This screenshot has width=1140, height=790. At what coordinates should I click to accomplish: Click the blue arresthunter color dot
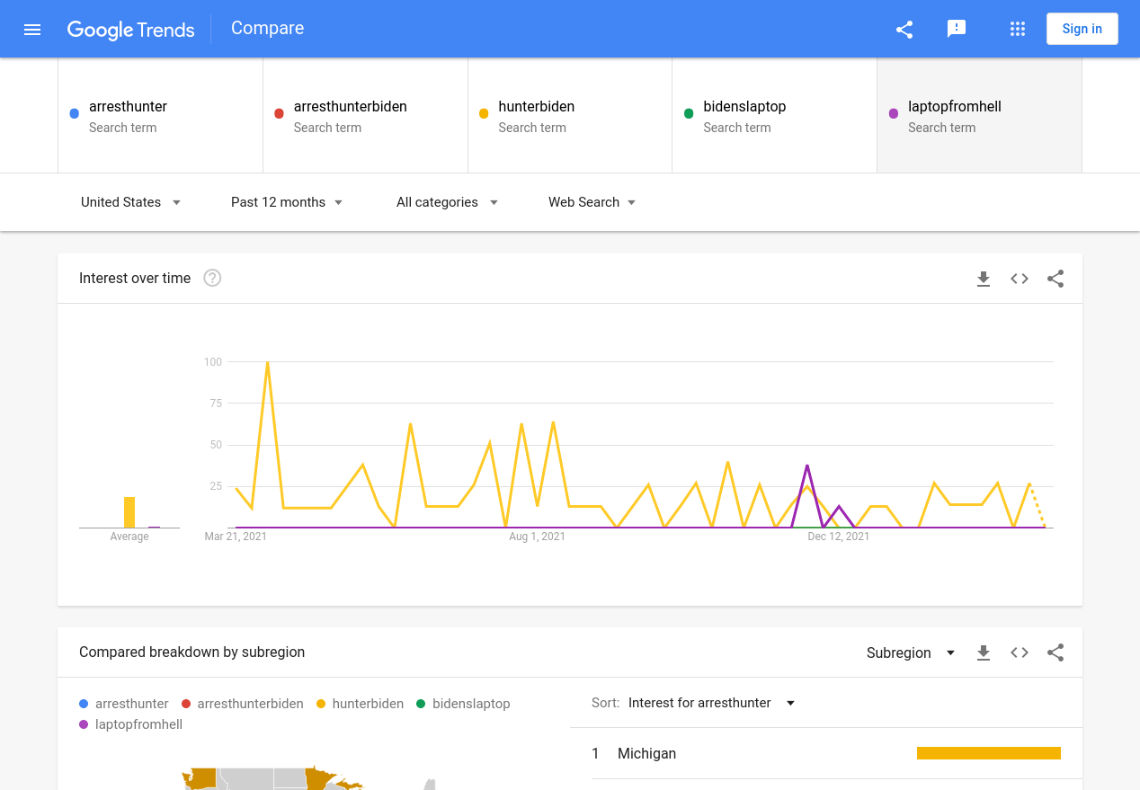75,113
